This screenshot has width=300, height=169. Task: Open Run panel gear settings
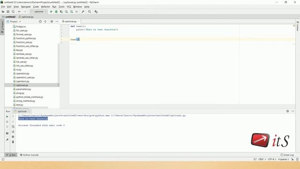(x=287, y=111)
